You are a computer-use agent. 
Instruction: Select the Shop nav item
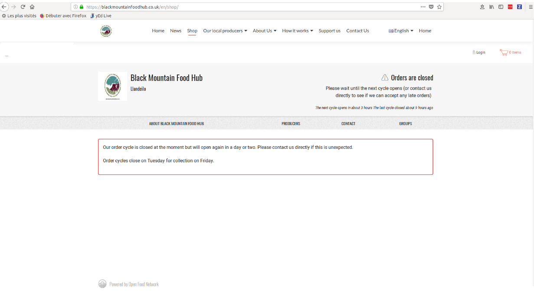[x=192, y=31]
